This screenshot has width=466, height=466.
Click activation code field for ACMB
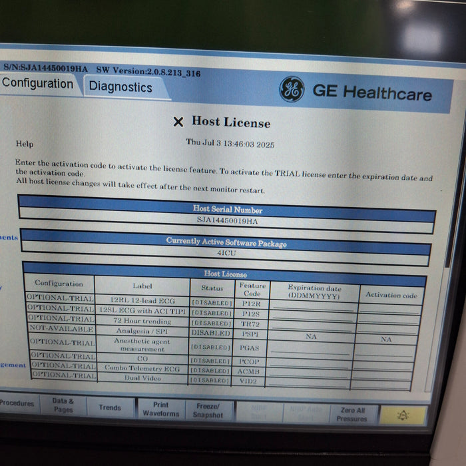[x=382, y=375]
